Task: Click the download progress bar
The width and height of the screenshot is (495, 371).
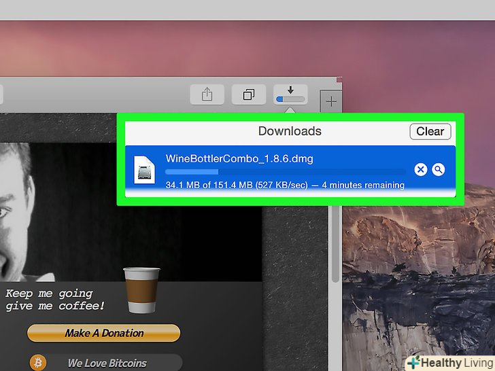Action: coord(286,172)
